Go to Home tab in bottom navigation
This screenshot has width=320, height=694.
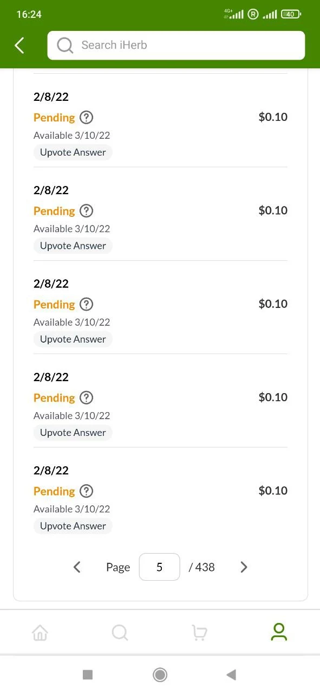40,632
